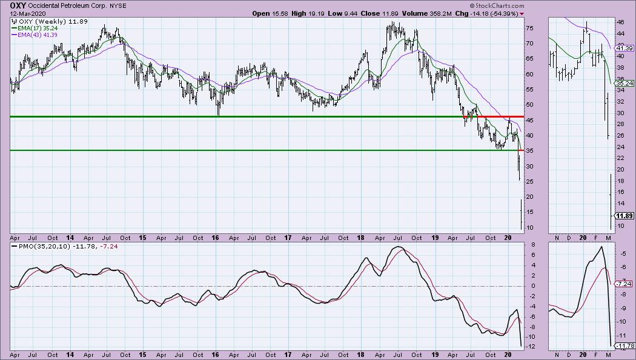
Task: Click the 41.39 EMA tag on zoom panel
Action: [624, 48]
